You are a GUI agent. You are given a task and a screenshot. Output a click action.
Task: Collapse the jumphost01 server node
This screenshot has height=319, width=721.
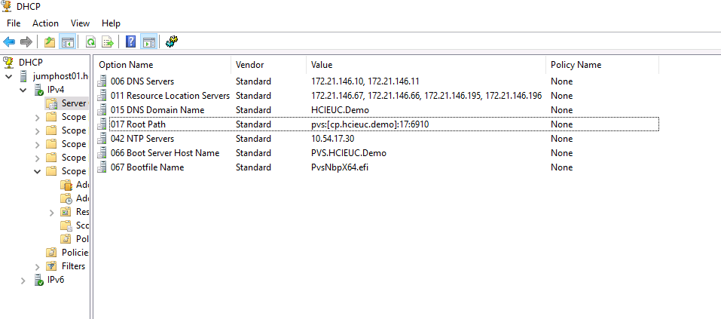[10, 76]
